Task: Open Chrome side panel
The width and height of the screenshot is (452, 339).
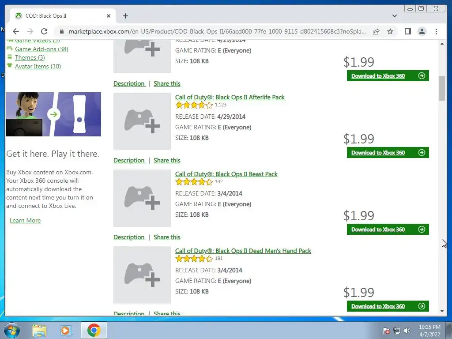Action: [x=407, y=31]
